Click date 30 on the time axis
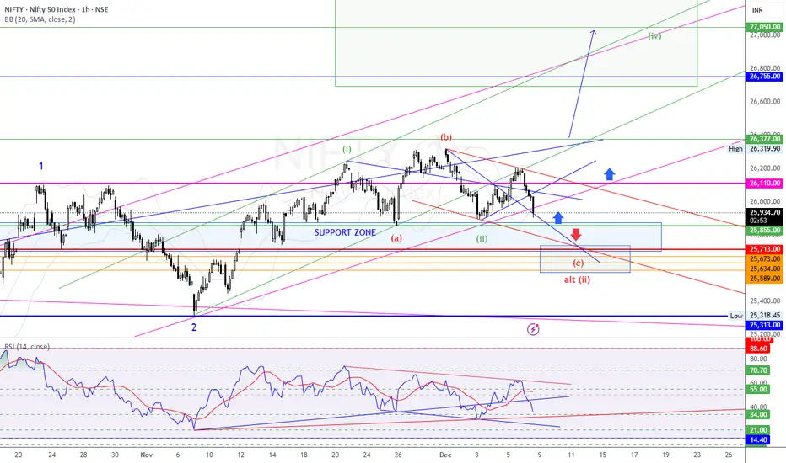The width and height of the screenshot is (786, 463). click(x=115, y=455)
